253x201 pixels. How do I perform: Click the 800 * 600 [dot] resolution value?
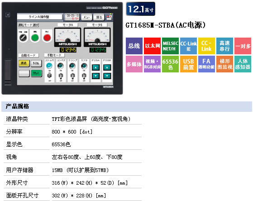tap(72, 132)
